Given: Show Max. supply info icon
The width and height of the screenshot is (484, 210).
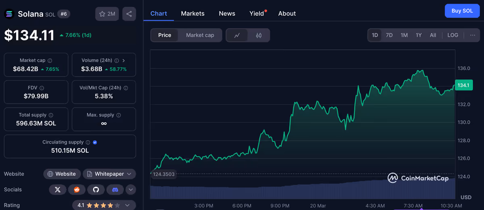Looking at the screenshot, I should tap(118, 115).
